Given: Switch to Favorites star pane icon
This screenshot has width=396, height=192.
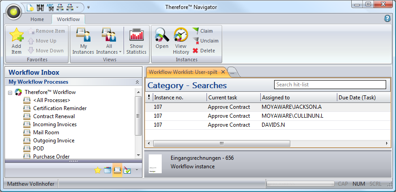Looking at the screenshot, I should 98,171.
